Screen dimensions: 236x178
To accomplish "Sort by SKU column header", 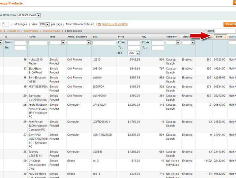I will 95,37.
